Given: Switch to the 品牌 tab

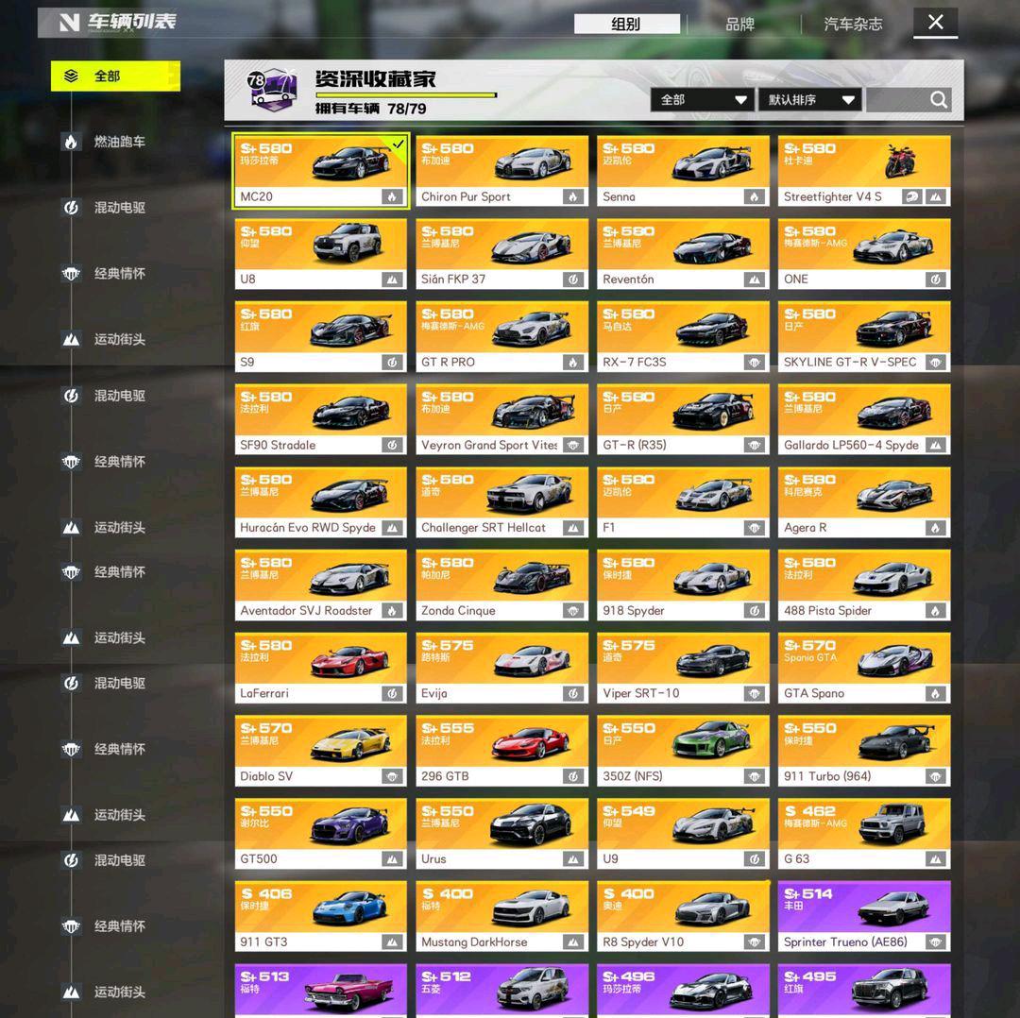Looking at the screenshot, I should (739, 24).
